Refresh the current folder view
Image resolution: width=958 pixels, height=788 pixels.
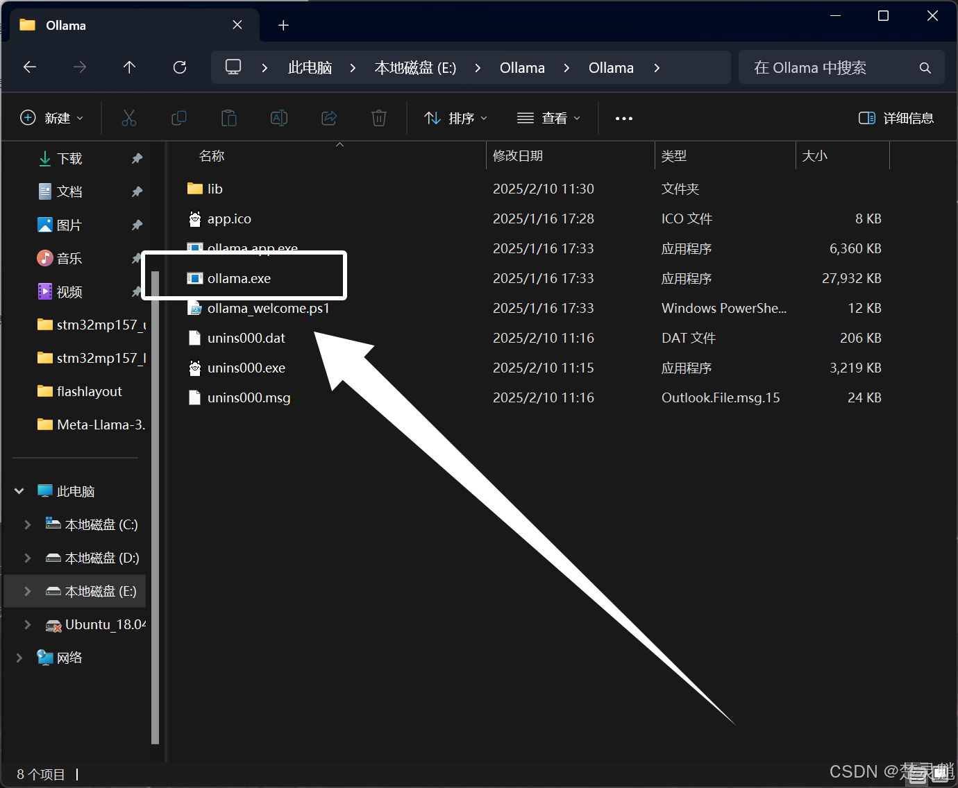180,67
